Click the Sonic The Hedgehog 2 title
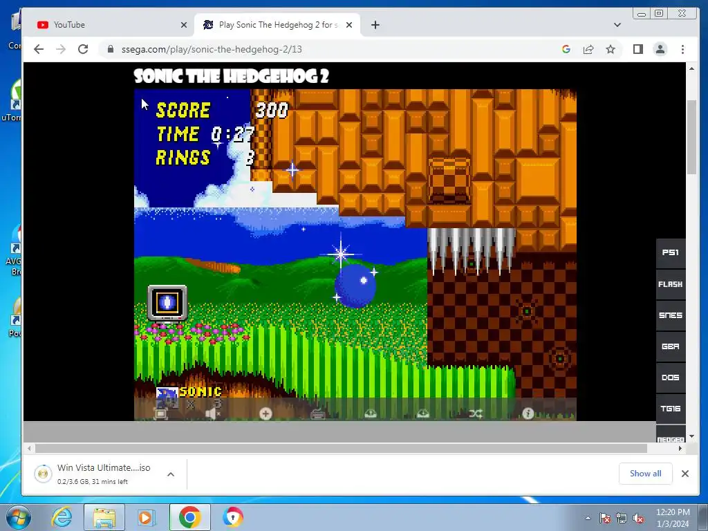708x531 pixels. point(231,76)
